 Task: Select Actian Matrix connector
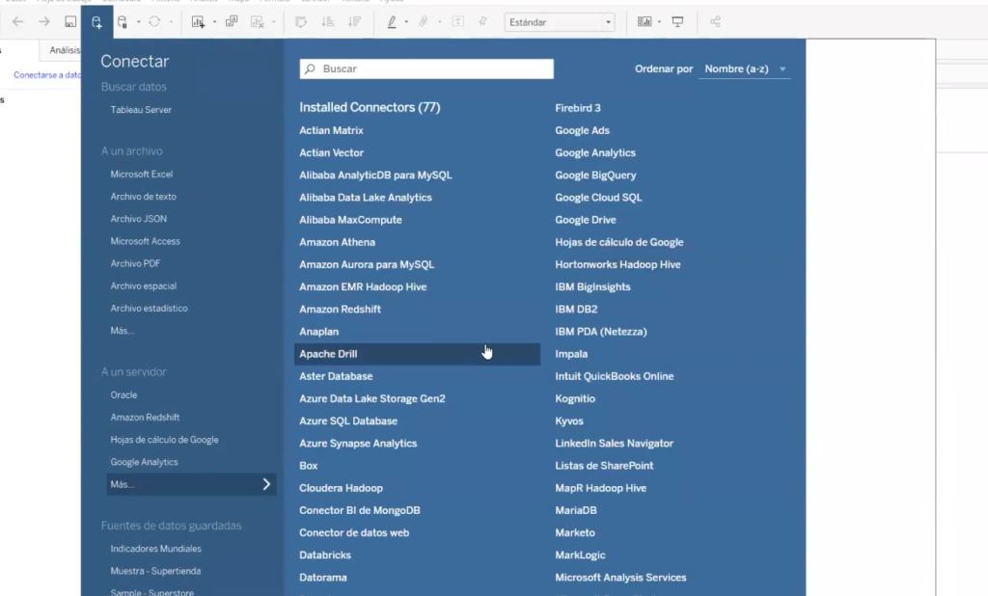tap(332, 130)
